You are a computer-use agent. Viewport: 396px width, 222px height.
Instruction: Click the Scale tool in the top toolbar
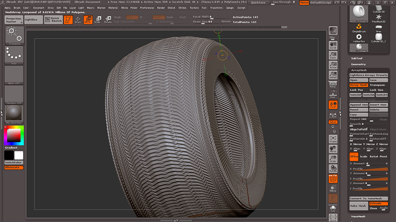tap(97, 20)
